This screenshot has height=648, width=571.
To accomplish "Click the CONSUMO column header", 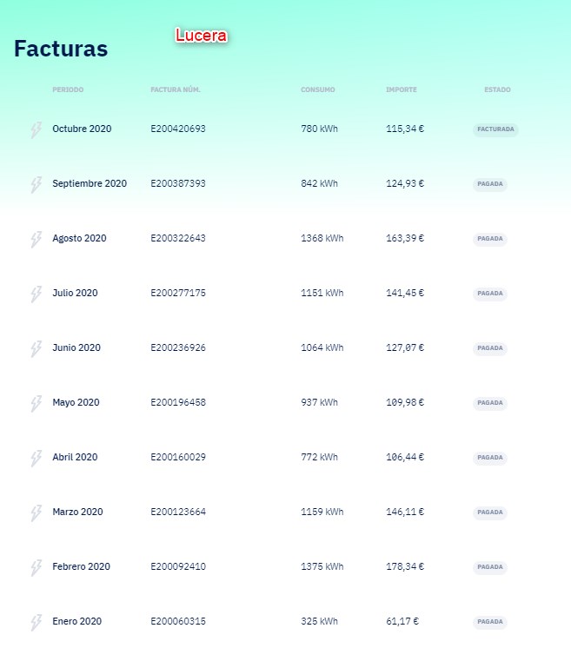I will point(317,89).
